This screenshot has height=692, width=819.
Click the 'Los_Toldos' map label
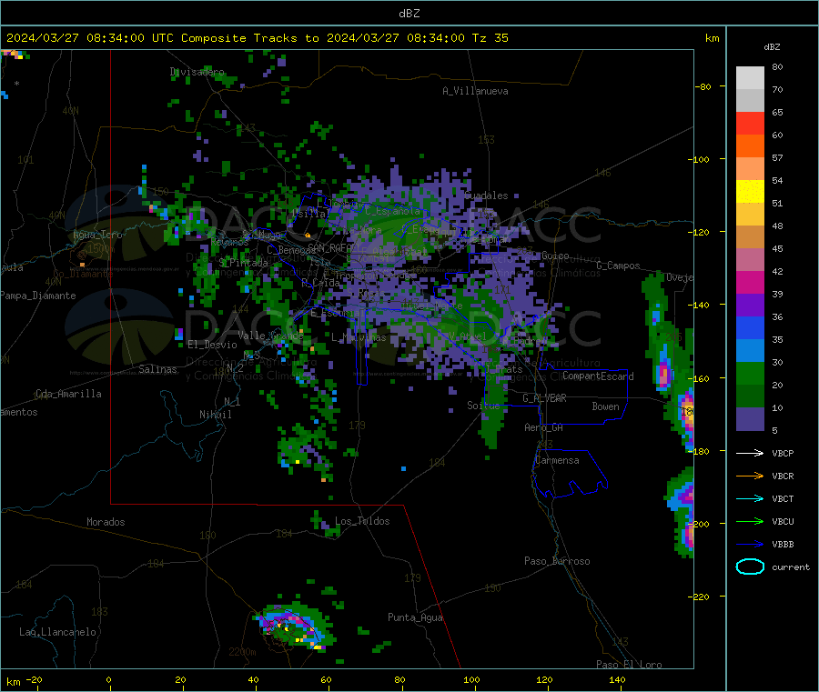[x=362, y=521]
